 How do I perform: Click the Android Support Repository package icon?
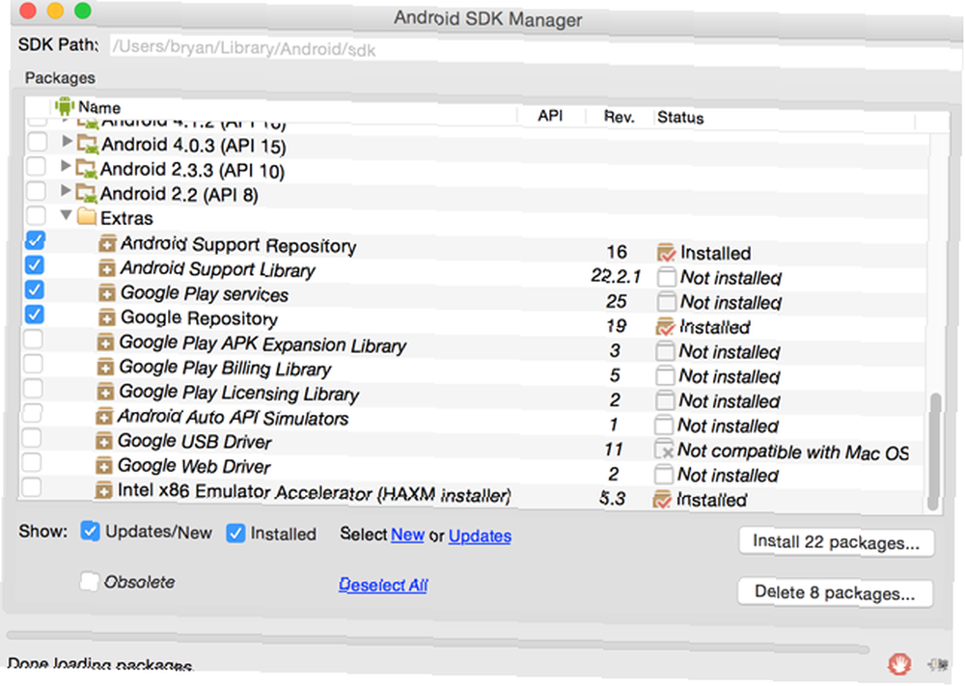[x=107, y=244]
